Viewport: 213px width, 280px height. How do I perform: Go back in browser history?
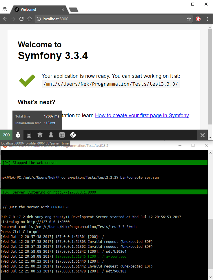(x=5, y=19)
